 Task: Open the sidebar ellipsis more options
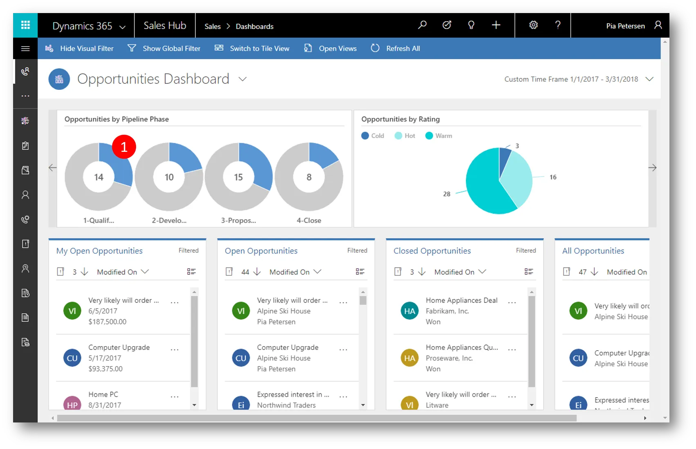[25, 96]
